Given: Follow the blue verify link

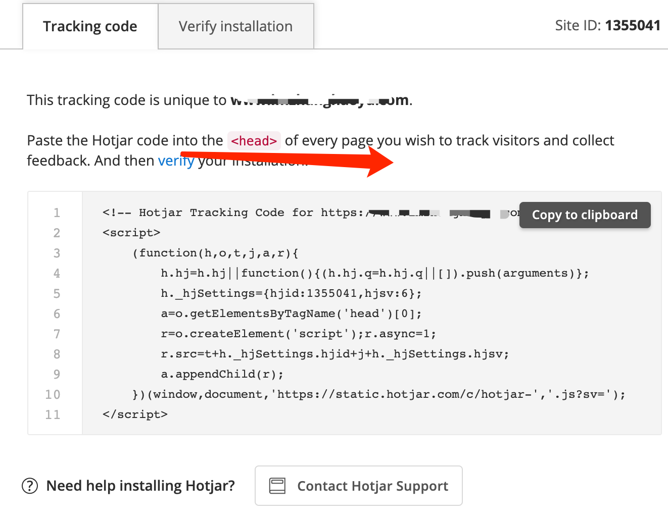Looking at the screenshot, I should coord(176,161).
